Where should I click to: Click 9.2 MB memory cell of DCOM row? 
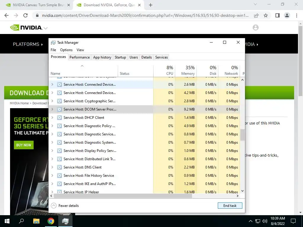(186, 109)
